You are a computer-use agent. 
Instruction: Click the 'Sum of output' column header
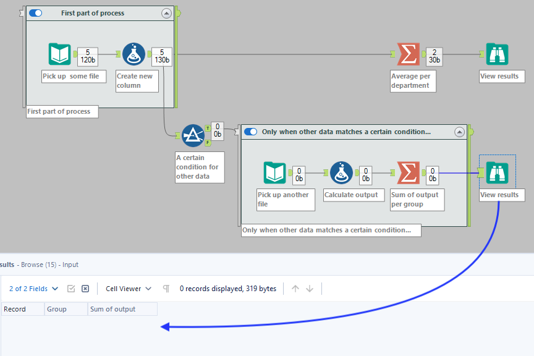[122, 309]
